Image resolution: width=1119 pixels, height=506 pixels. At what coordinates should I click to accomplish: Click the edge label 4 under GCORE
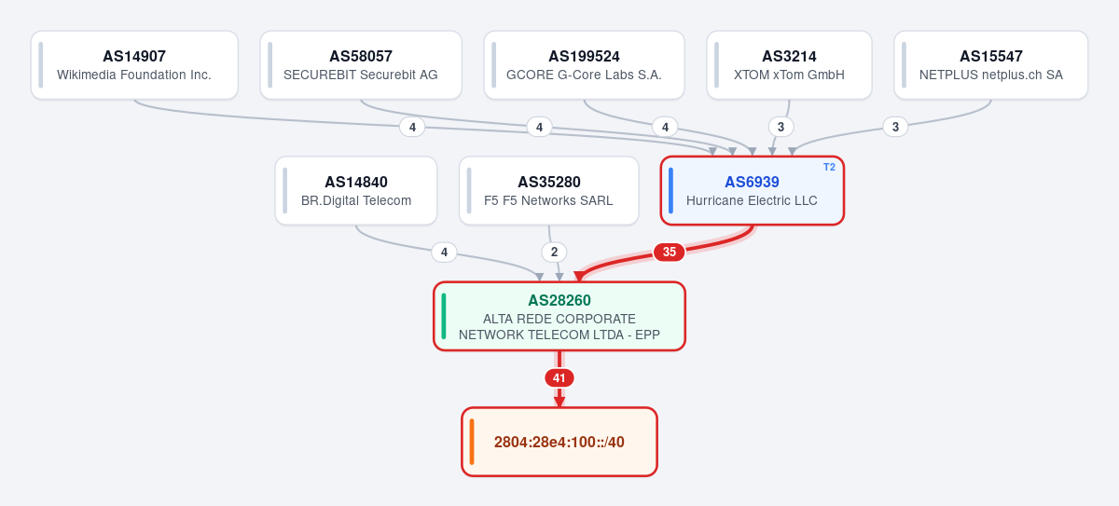[x=664, y=127]
